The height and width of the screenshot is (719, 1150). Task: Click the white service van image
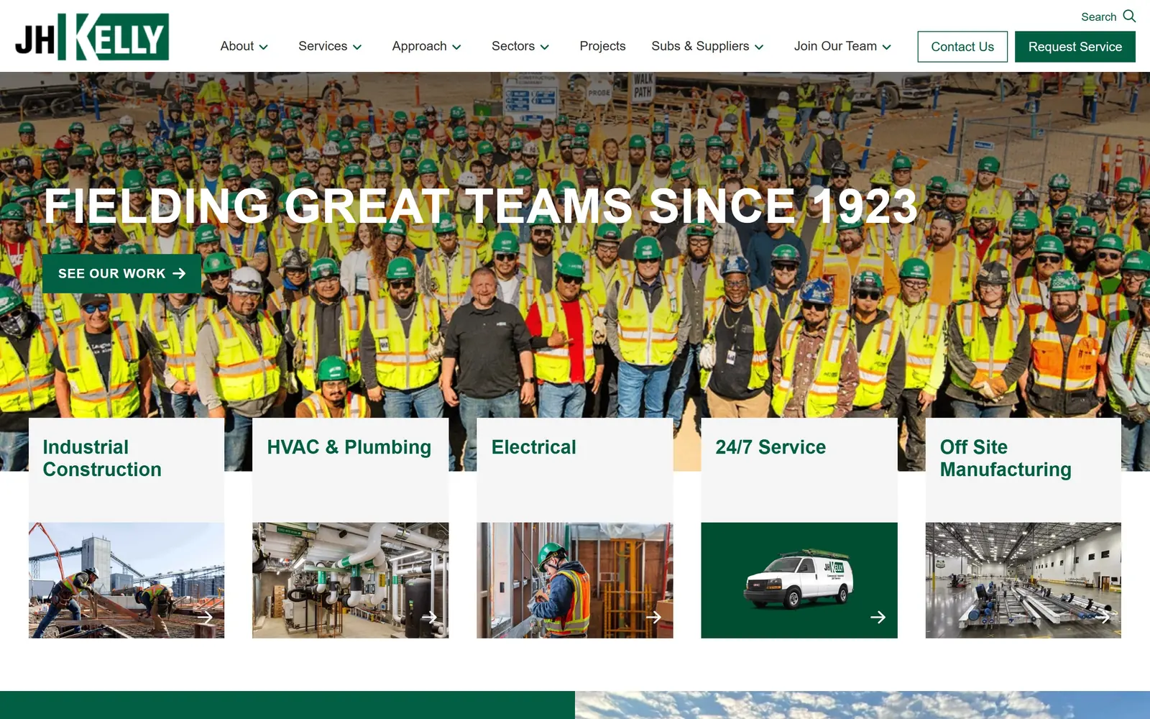tap(799, 580)
